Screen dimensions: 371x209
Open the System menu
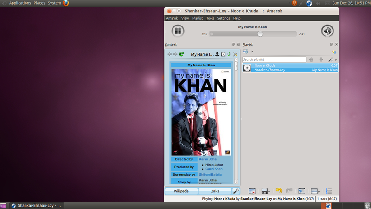click(54, 3)
